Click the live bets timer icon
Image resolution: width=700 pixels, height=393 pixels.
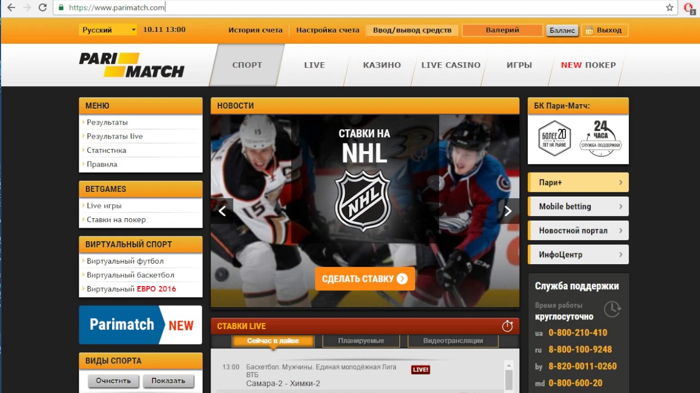point(507,326)
